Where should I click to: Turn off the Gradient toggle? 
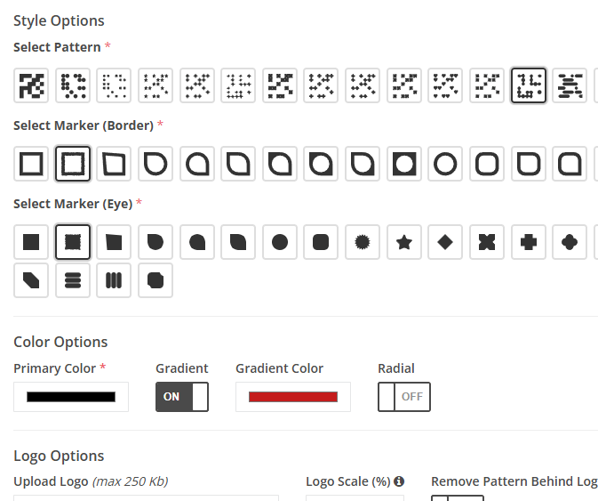pyautogui.click(x=182, y=397)
